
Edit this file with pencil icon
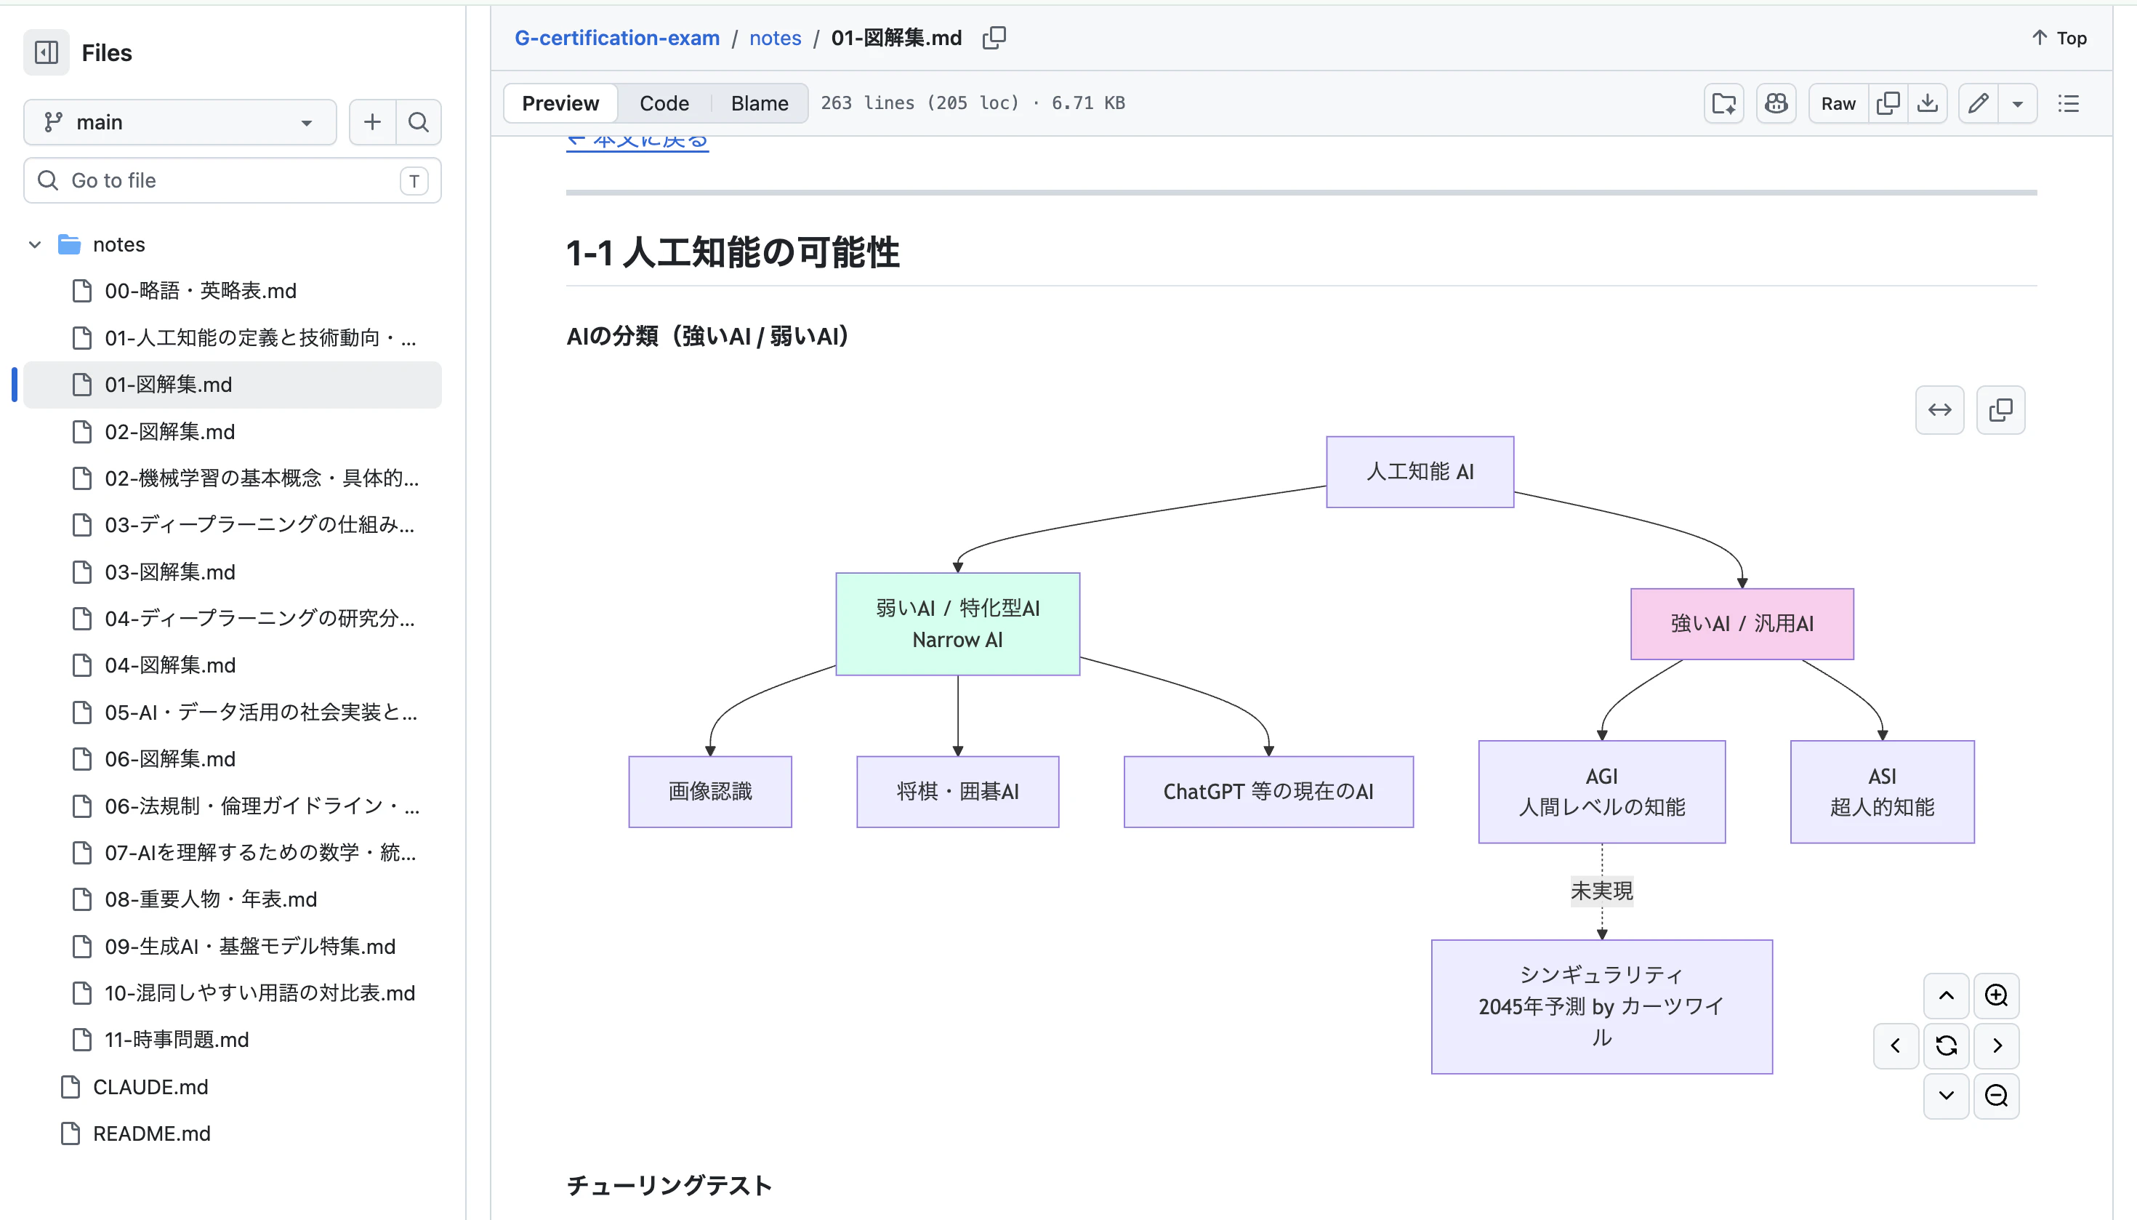[1979, 103]
